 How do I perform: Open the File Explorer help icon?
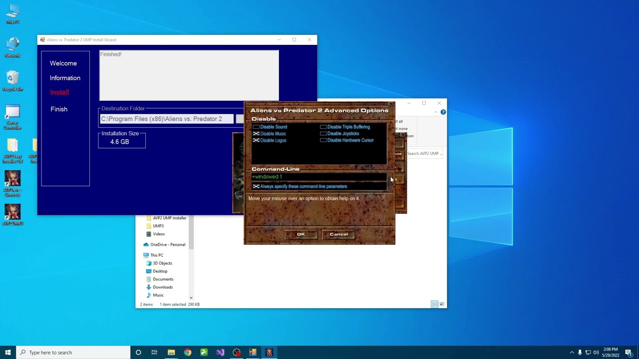coord(443,112)
